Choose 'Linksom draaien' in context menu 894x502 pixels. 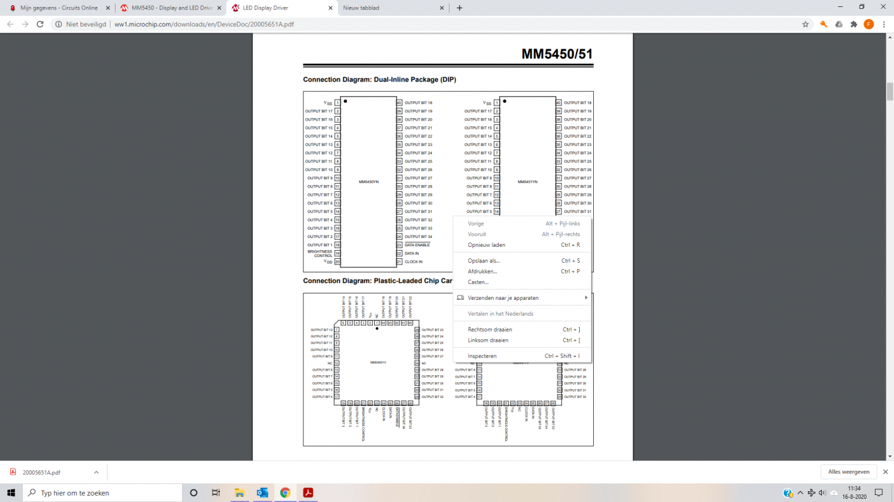[522, 341]
